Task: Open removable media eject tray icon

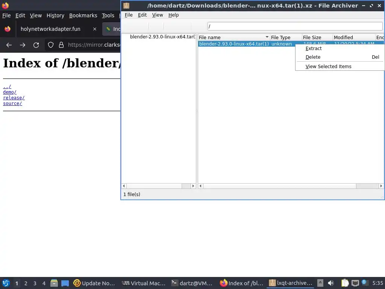Action: click(320, 283)
